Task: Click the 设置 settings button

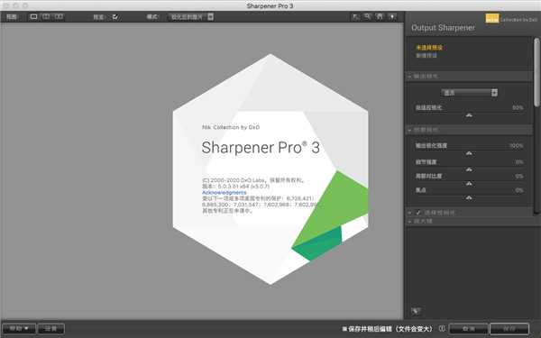Action: 50,328
